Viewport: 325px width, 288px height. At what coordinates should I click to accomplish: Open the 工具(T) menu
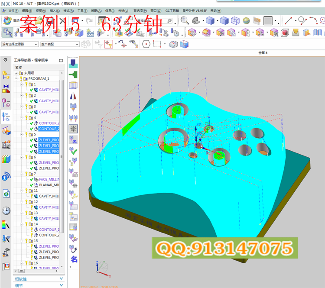82,10
